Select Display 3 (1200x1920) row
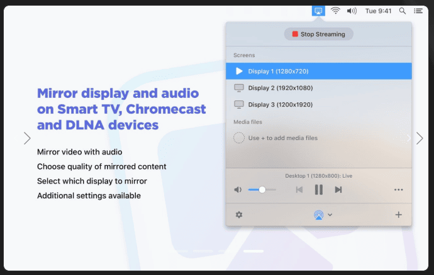 pos(318,104)
